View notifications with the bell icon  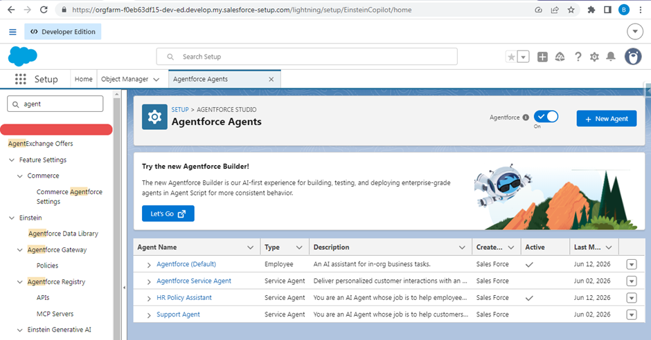click(x=610, y=57)
